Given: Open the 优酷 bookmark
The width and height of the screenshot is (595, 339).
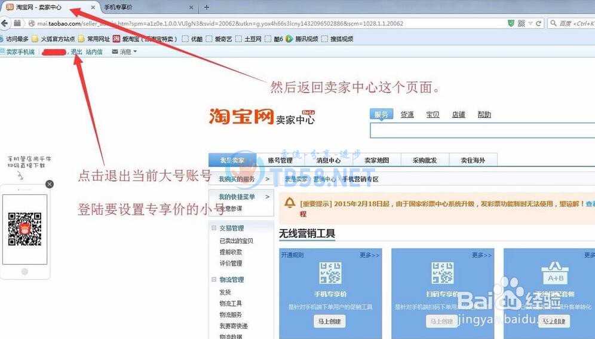Looking at the screenshot, I should click(192, 39).
